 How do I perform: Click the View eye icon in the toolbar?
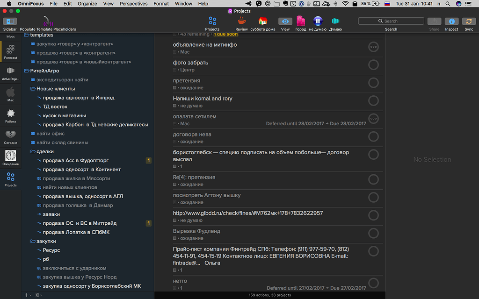(x=285, y=21)
